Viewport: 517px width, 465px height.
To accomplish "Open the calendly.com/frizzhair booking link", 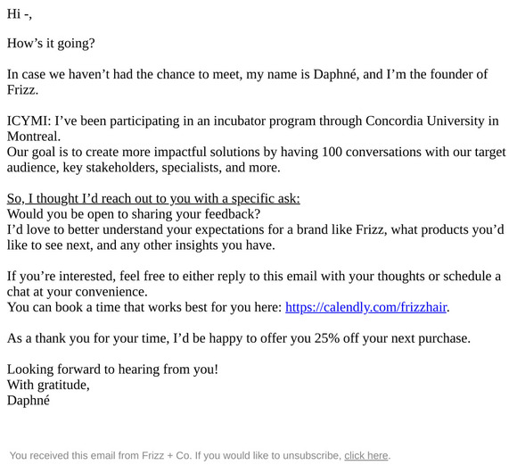I will tap(366, 307).
